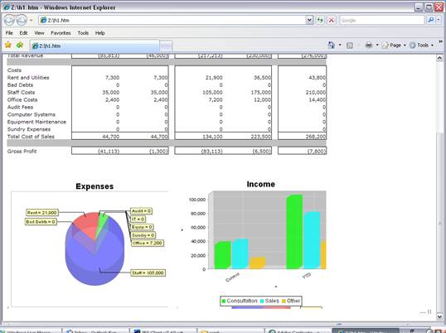
Task: Click the 'Sundry = 0' pie label
Action: click(143, 235)
